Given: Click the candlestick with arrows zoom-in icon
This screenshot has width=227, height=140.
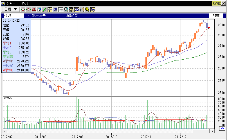Looking at the screenshot, I should pyautogui.click(x=28, y=9).
